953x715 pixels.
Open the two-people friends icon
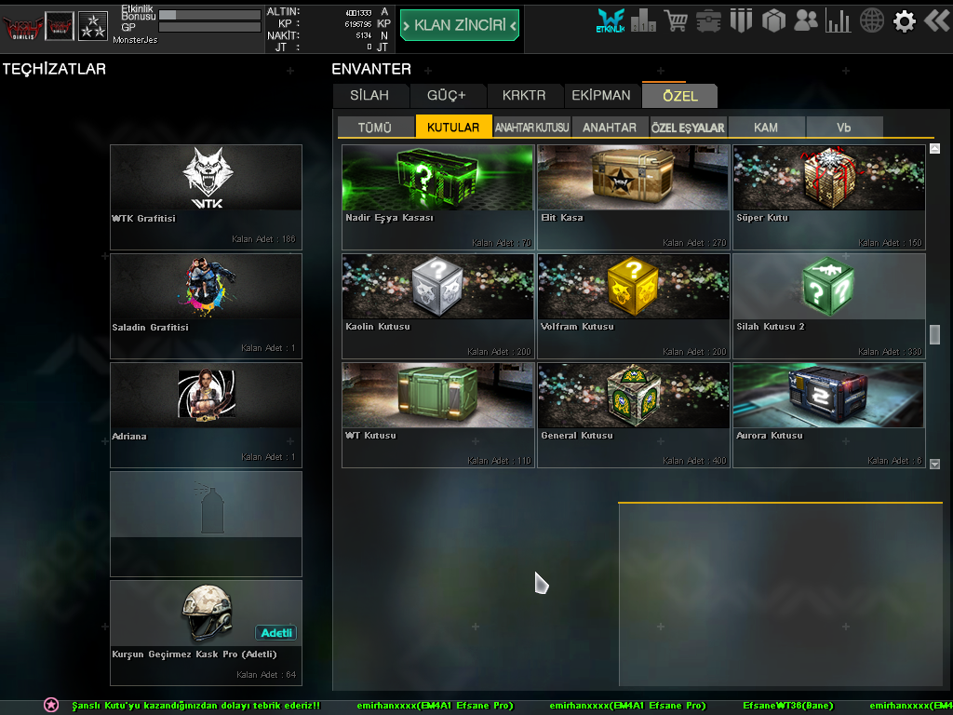(806, 21)
